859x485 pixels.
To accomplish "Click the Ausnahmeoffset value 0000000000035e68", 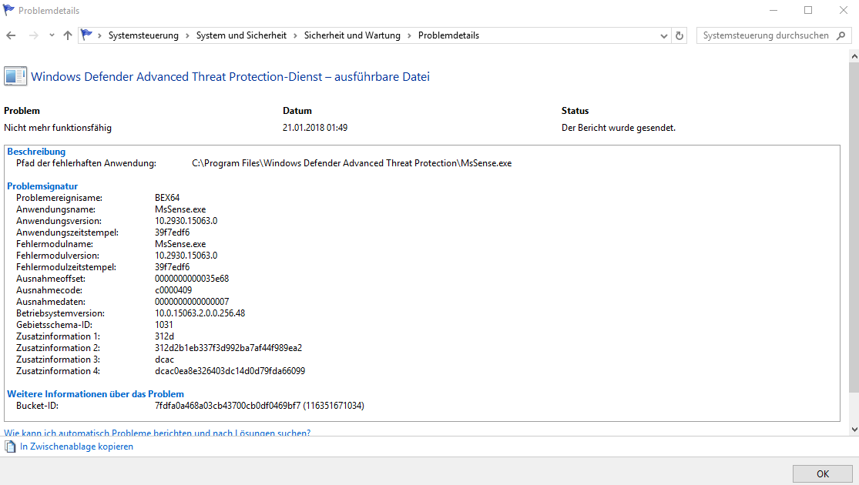I will (192, 279).
